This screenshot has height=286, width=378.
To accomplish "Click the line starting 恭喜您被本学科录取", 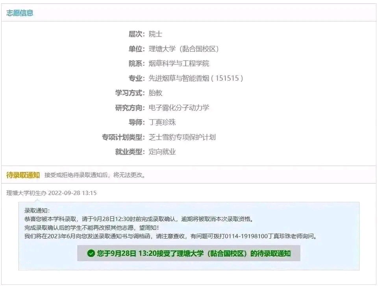I will point(139,219).
